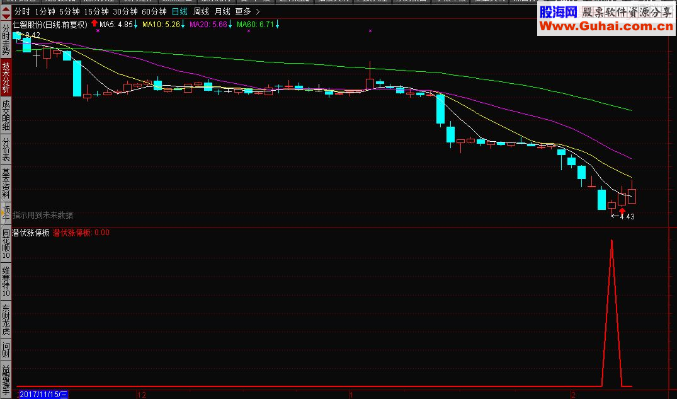Expand the 更多 timeframe chevron

click(x=258, y=12)
